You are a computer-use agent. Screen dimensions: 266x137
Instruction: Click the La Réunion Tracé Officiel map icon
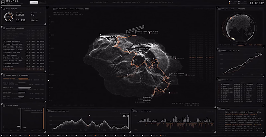[x=54, y=9]
